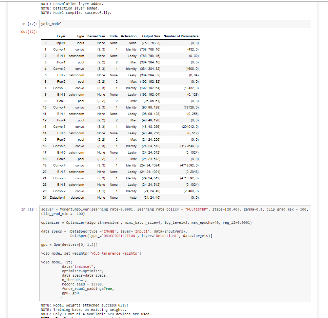Click the "MULTISTEP" string in the solver line

pyautogui.click(x=197, y=210)
